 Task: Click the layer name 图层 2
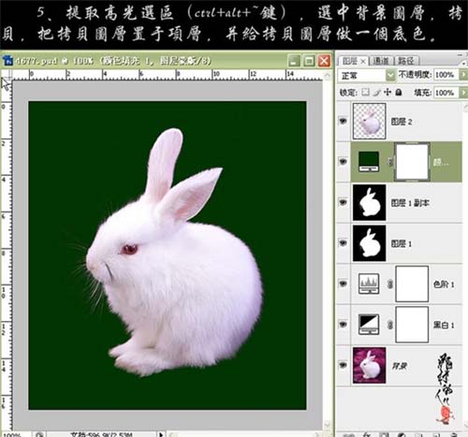tap(402, 122)
